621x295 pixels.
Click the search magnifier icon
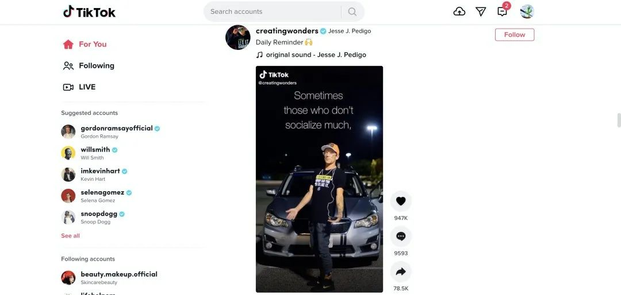352,11
